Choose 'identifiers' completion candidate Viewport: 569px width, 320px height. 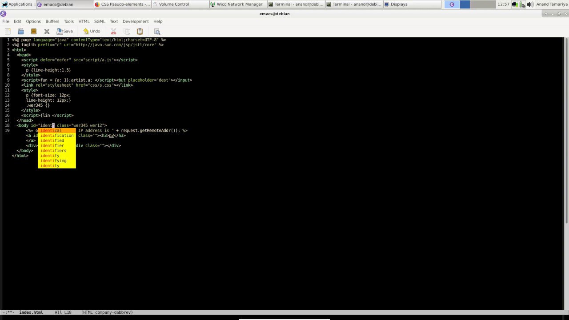click(x=57, y=151)
